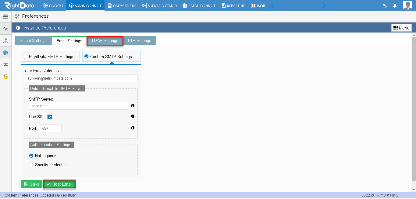Select RightData SMTP Settings option
Viewport: 416px width, 199px height.
point(50,57)
